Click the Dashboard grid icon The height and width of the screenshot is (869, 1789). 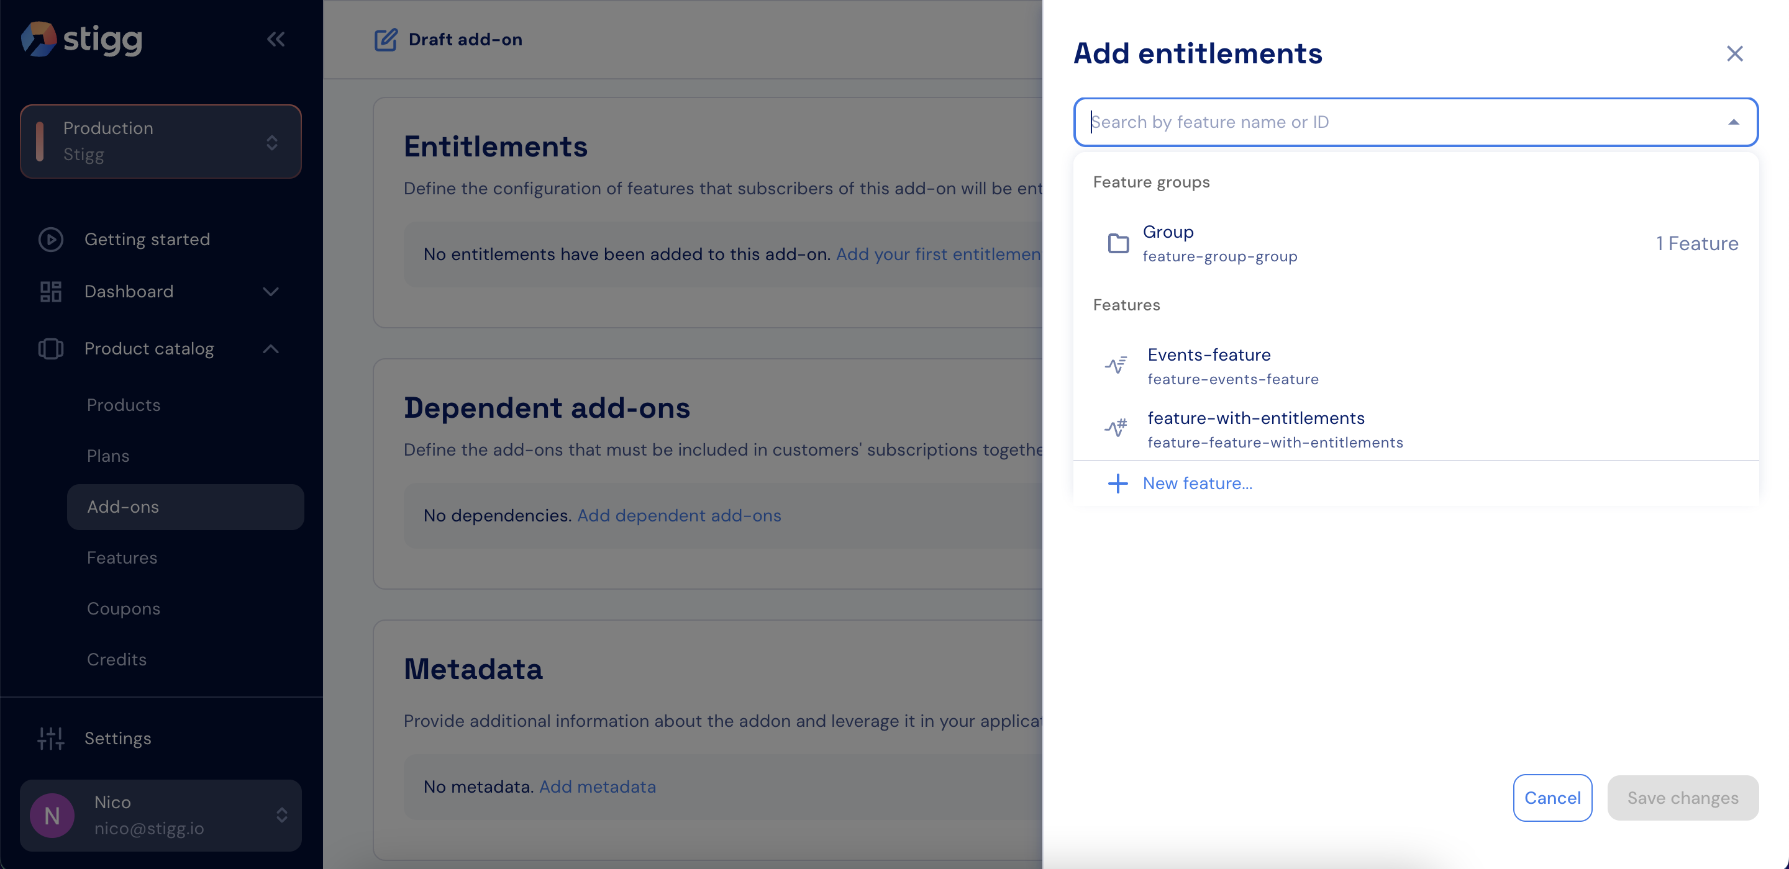pyautogui.click(x=51, y=292)
